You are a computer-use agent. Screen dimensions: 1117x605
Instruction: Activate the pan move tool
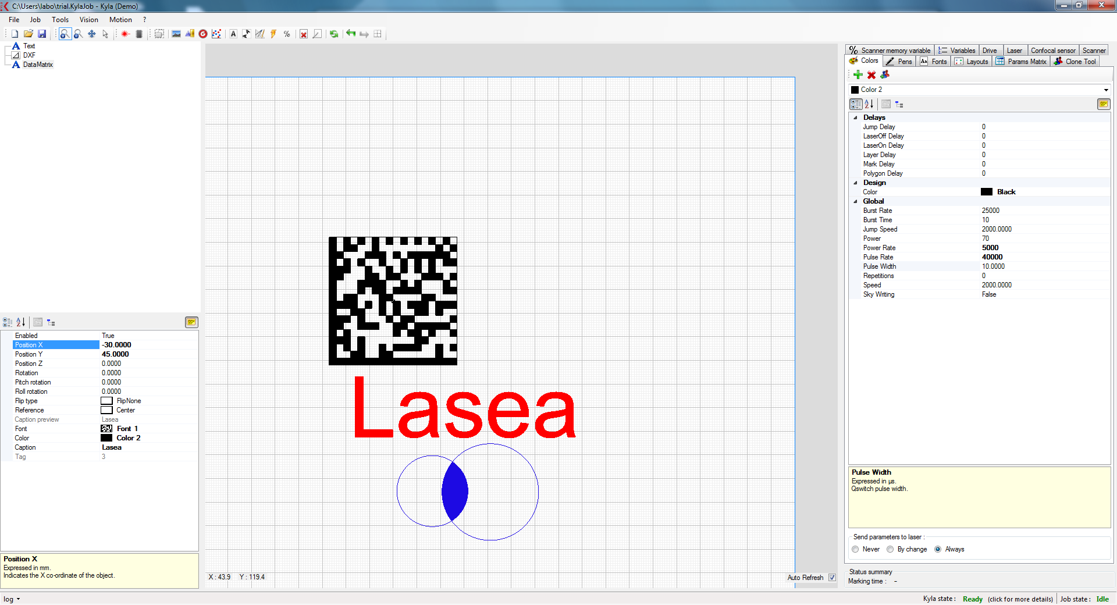[x=92, y=34]
